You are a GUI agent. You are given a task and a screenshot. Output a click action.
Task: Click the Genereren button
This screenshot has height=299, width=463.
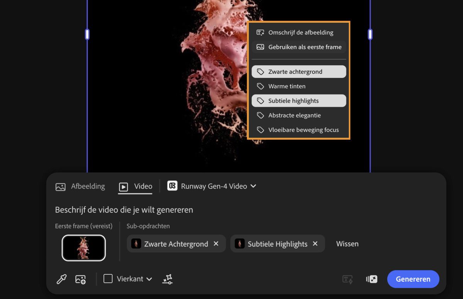tap(413, 279)
